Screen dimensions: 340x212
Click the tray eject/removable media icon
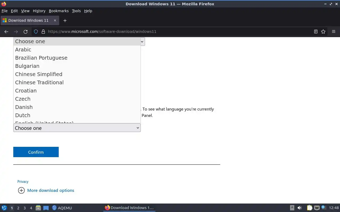[x=292, y=208]
